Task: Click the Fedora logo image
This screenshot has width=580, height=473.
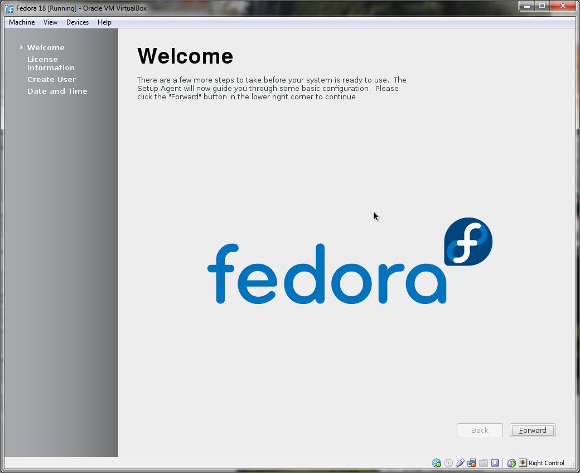Action: click(350, 260)
